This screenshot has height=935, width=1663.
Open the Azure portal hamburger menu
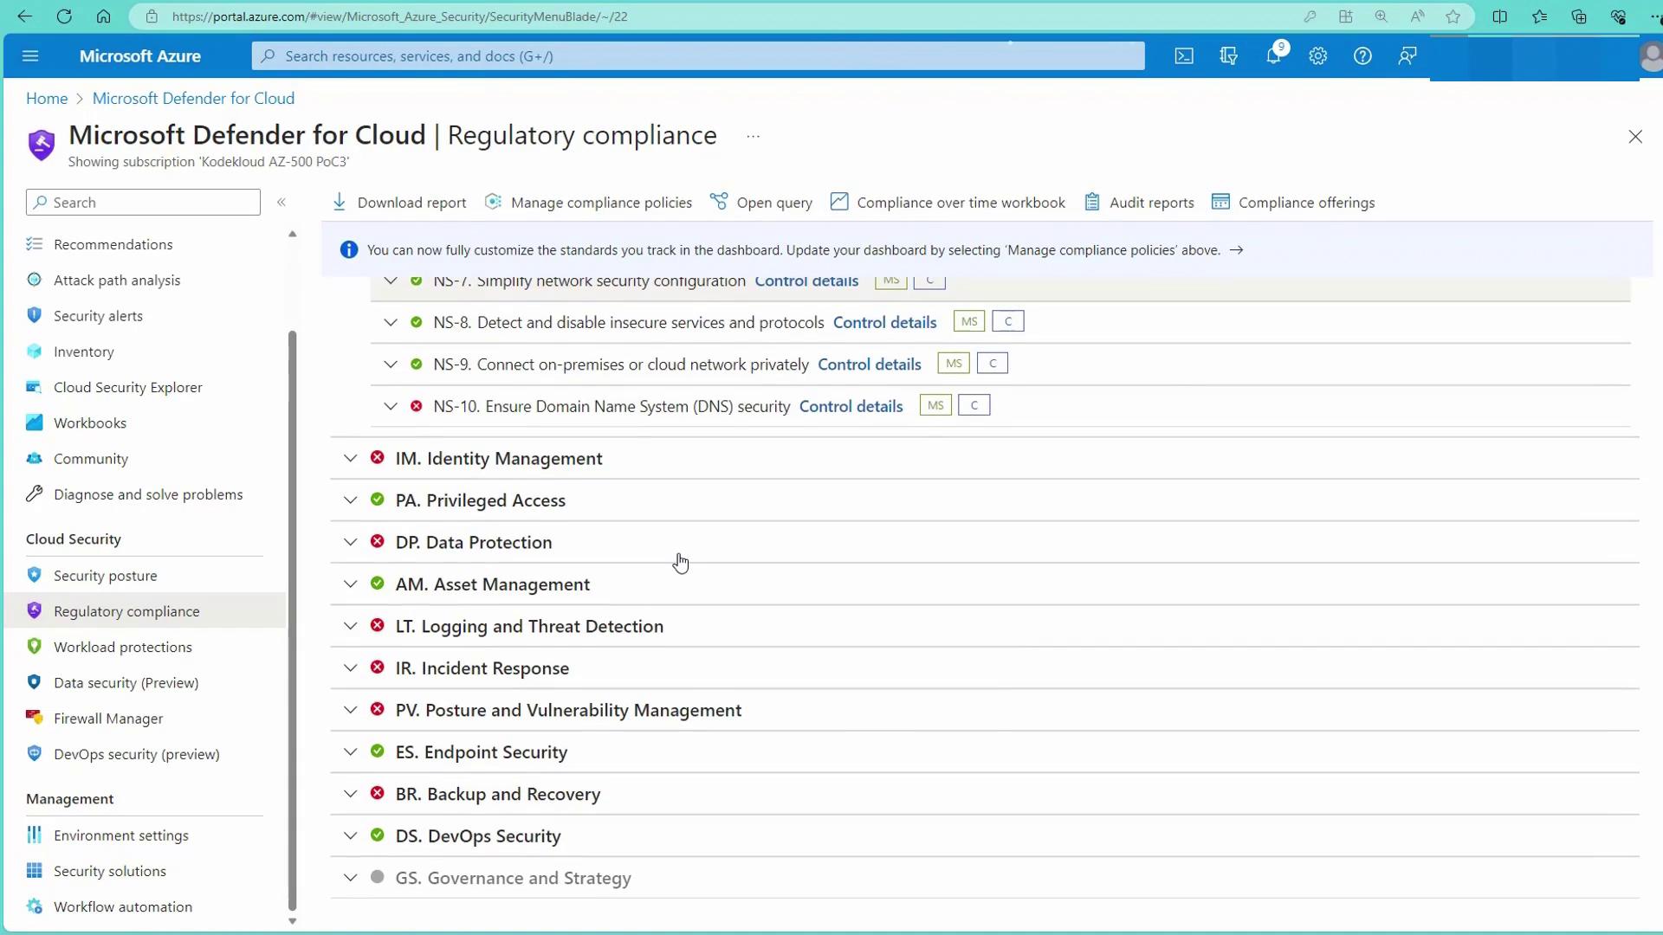click(30, 56)
